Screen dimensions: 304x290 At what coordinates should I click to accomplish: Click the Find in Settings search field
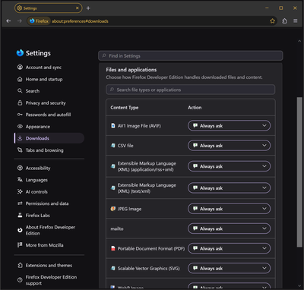tap(191, 55)
